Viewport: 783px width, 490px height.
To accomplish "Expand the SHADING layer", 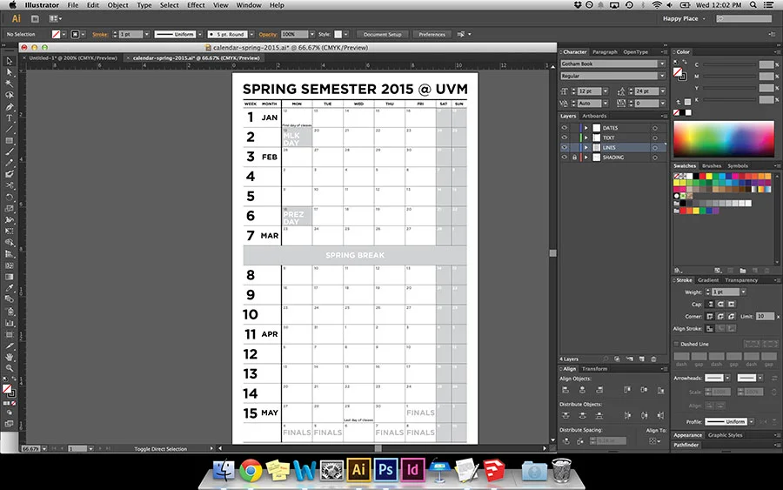I will pyautogui.click(x=586, y=158).
